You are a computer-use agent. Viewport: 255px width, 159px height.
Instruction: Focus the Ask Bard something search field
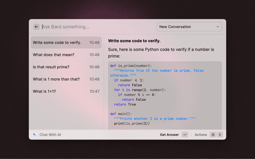point(96,27)
